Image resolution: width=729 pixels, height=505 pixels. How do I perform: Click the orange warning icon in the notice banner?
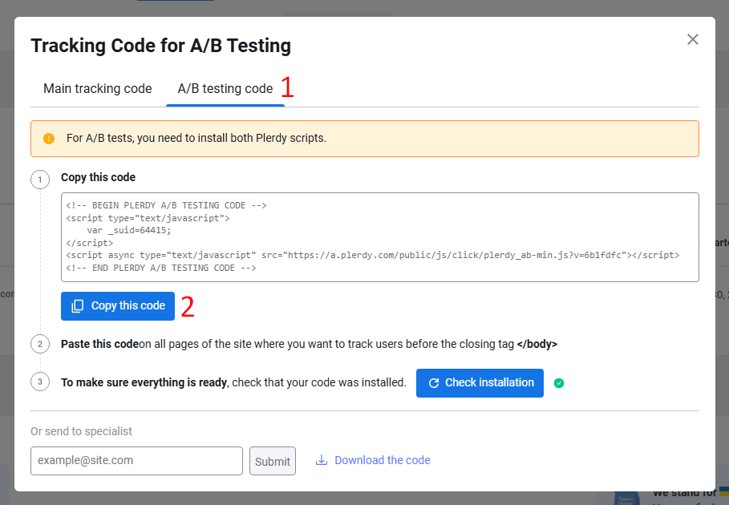(x=48, y=138)
